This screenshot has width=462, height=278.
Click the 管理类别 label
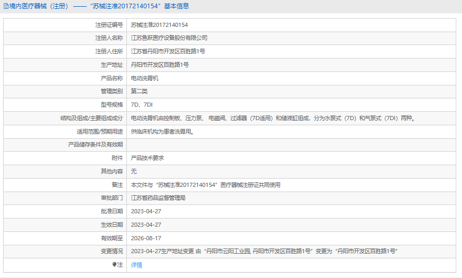pos(112,91)
